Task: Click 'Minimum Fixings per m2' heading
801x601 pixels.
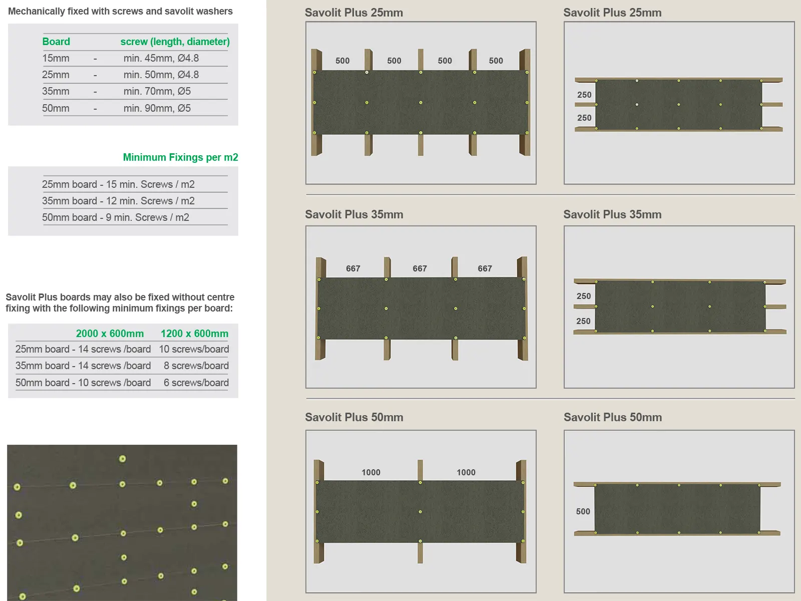Action: (181, 157)
